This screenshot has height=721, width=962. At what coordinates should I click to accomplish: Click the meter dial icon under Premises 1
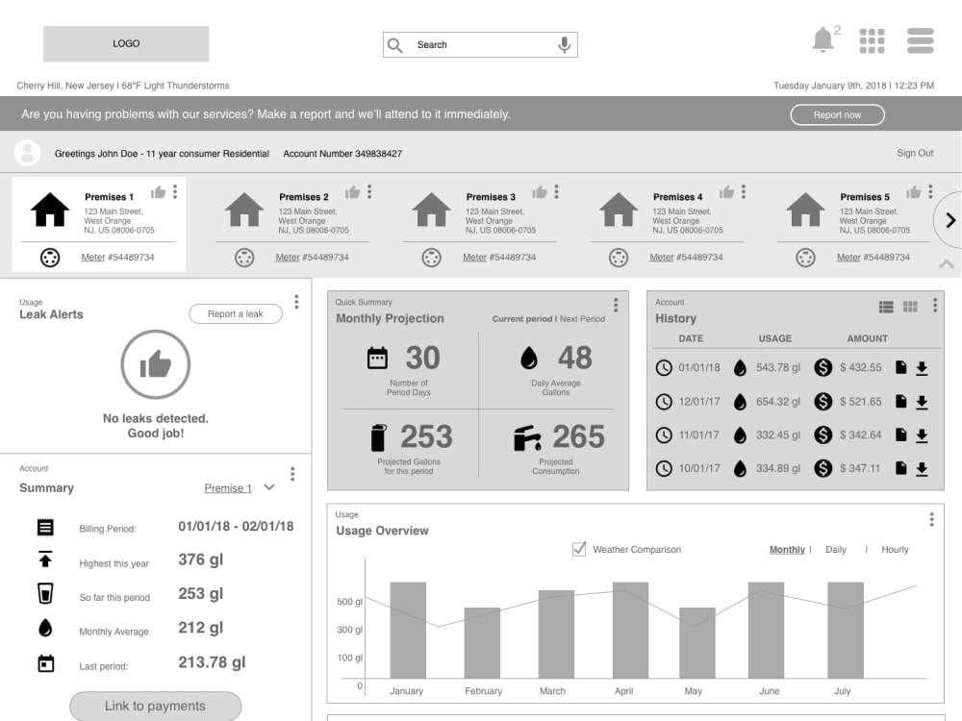(50, 258)
